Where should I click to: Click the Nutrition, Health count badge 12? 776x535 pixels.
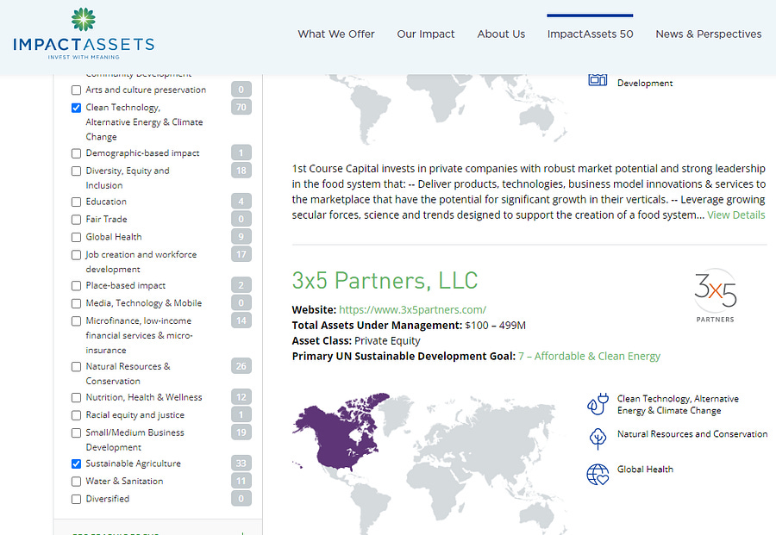[x=241, y=397]
